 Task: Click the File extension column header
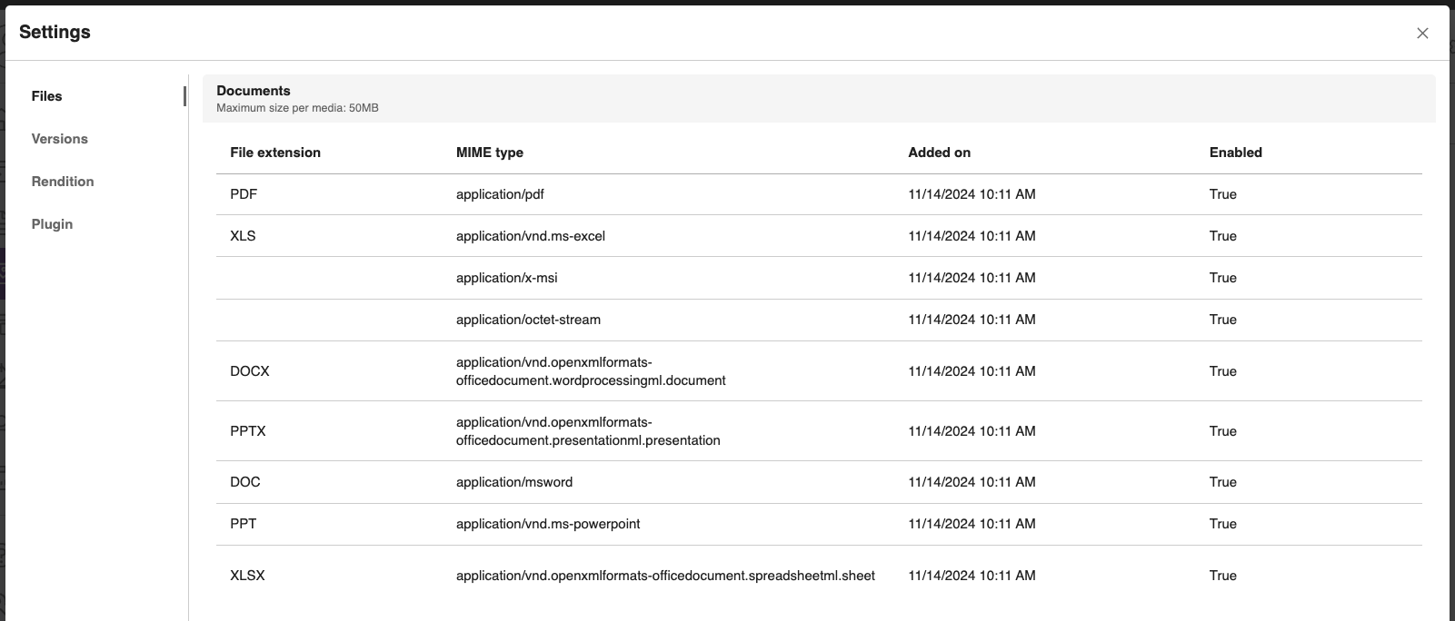[275, 153]
